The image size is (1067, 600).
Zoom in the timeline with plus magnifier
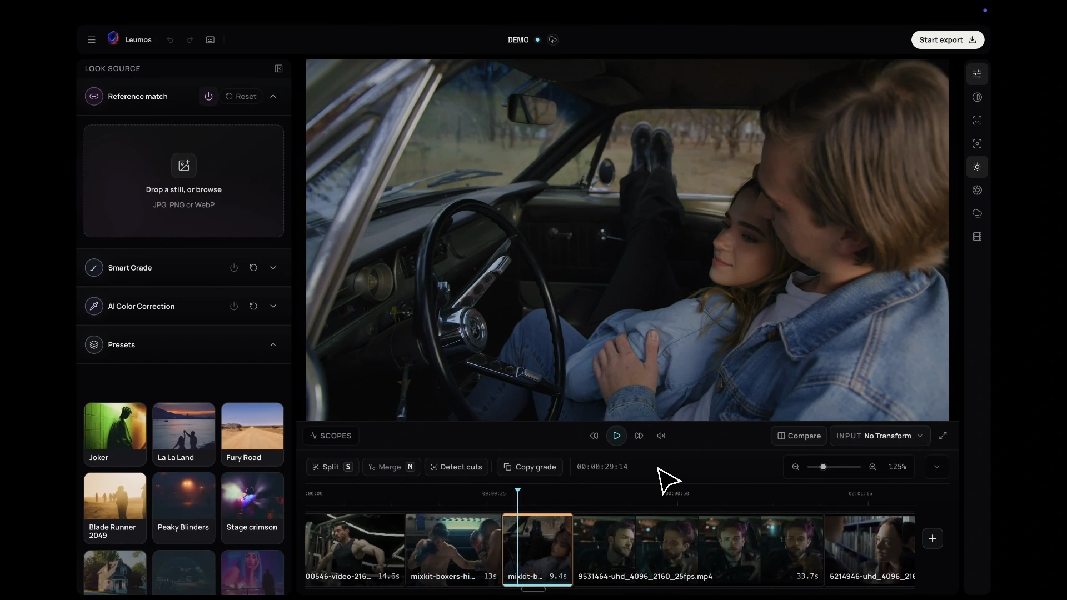[873, 467]
